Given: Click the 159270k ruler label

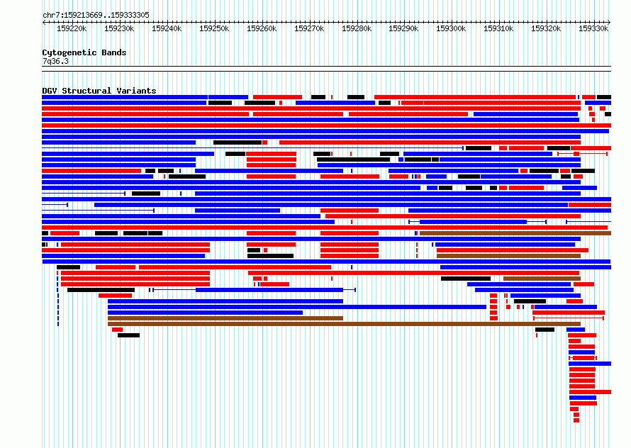Looking at the screenshot, I should 309,28.
